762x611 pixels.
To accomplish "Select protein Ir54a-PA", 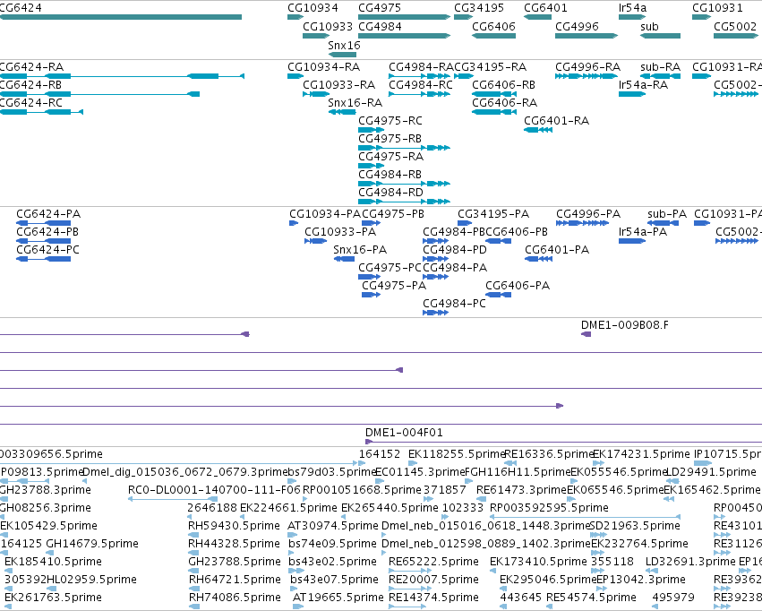I will point(632,241).
